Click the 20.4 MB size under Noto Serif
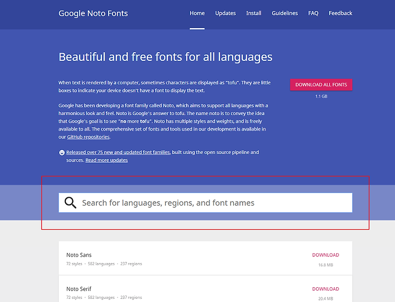395x302 pixels. [x=325, y=299]
